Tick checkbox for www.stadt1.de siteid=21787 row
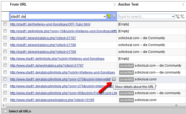This screenshot has height=114, width=186. click(x=5, y=65)
